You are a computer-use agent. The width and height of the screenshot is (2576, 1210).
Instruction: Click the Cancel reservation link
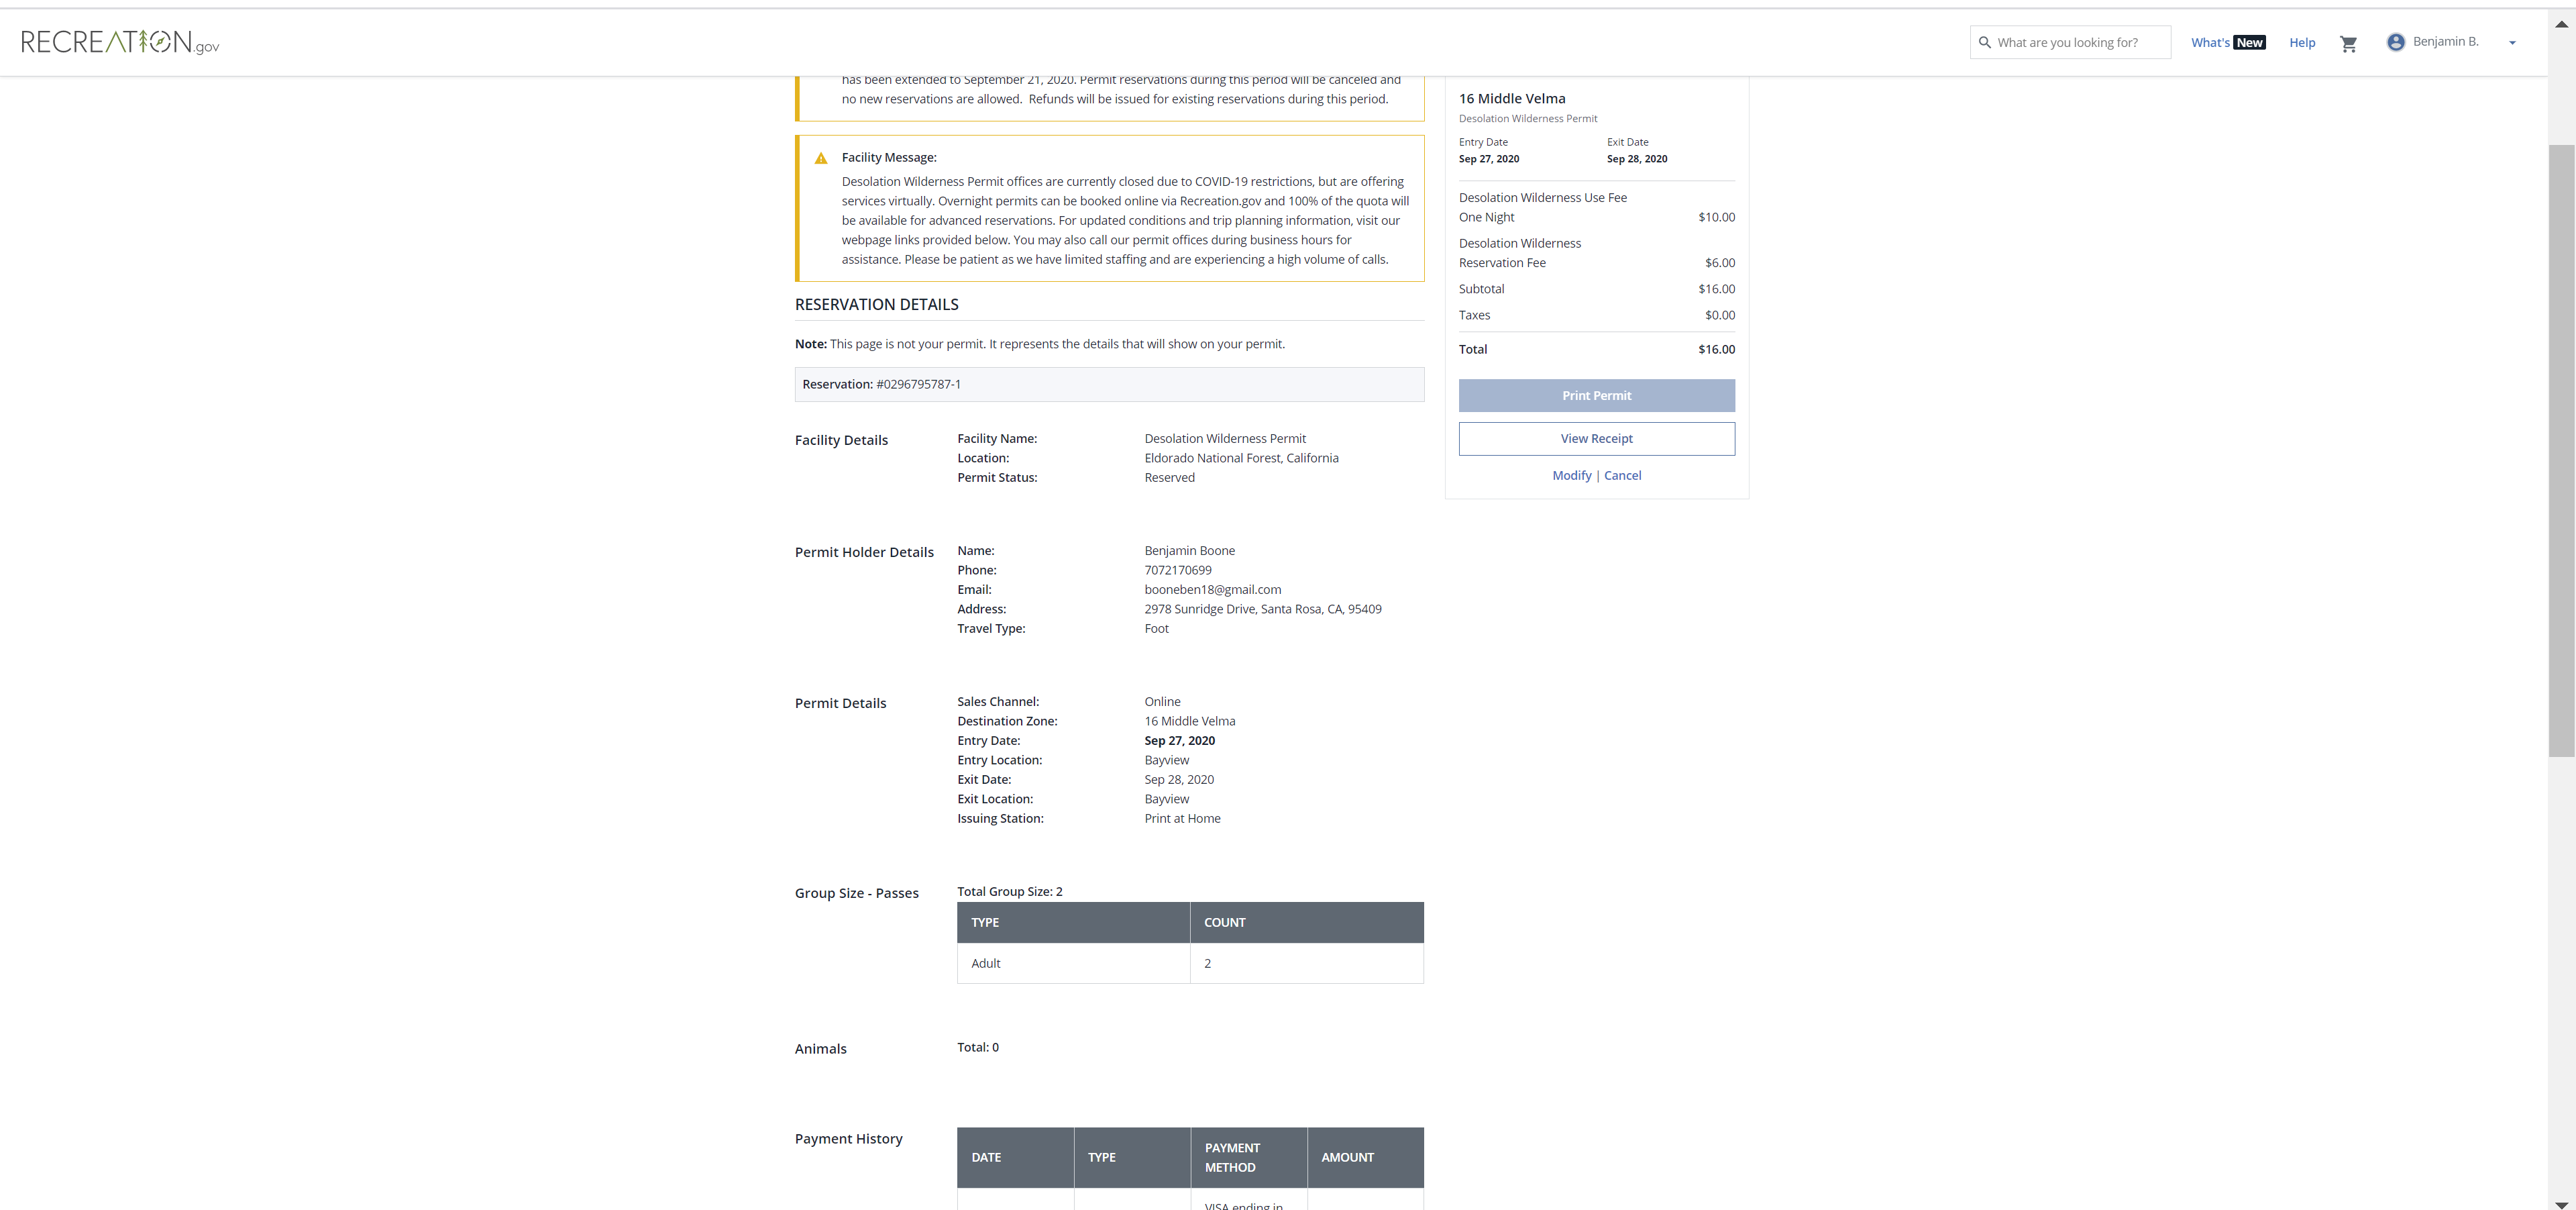point(1622,475)
